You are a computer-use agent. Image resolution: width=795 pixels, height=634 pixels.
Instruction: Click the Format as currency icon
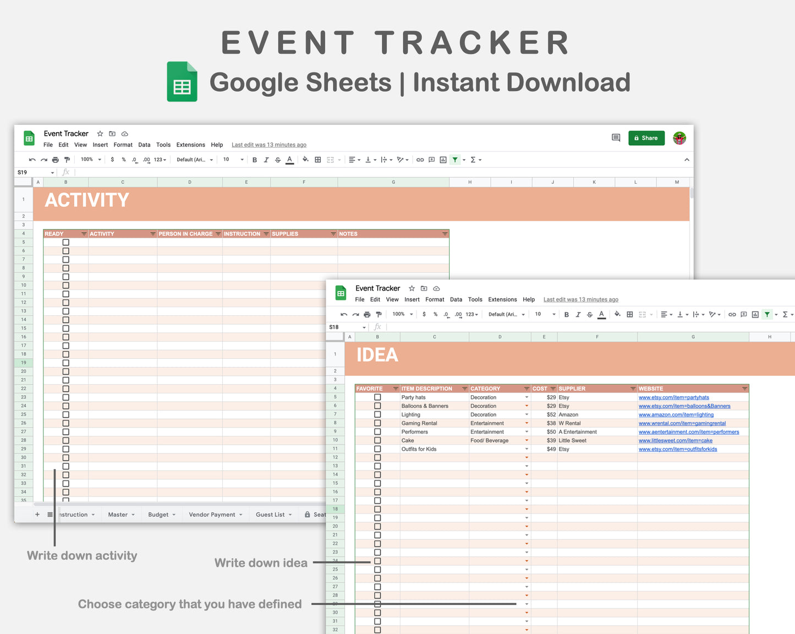tap(112, 160)
